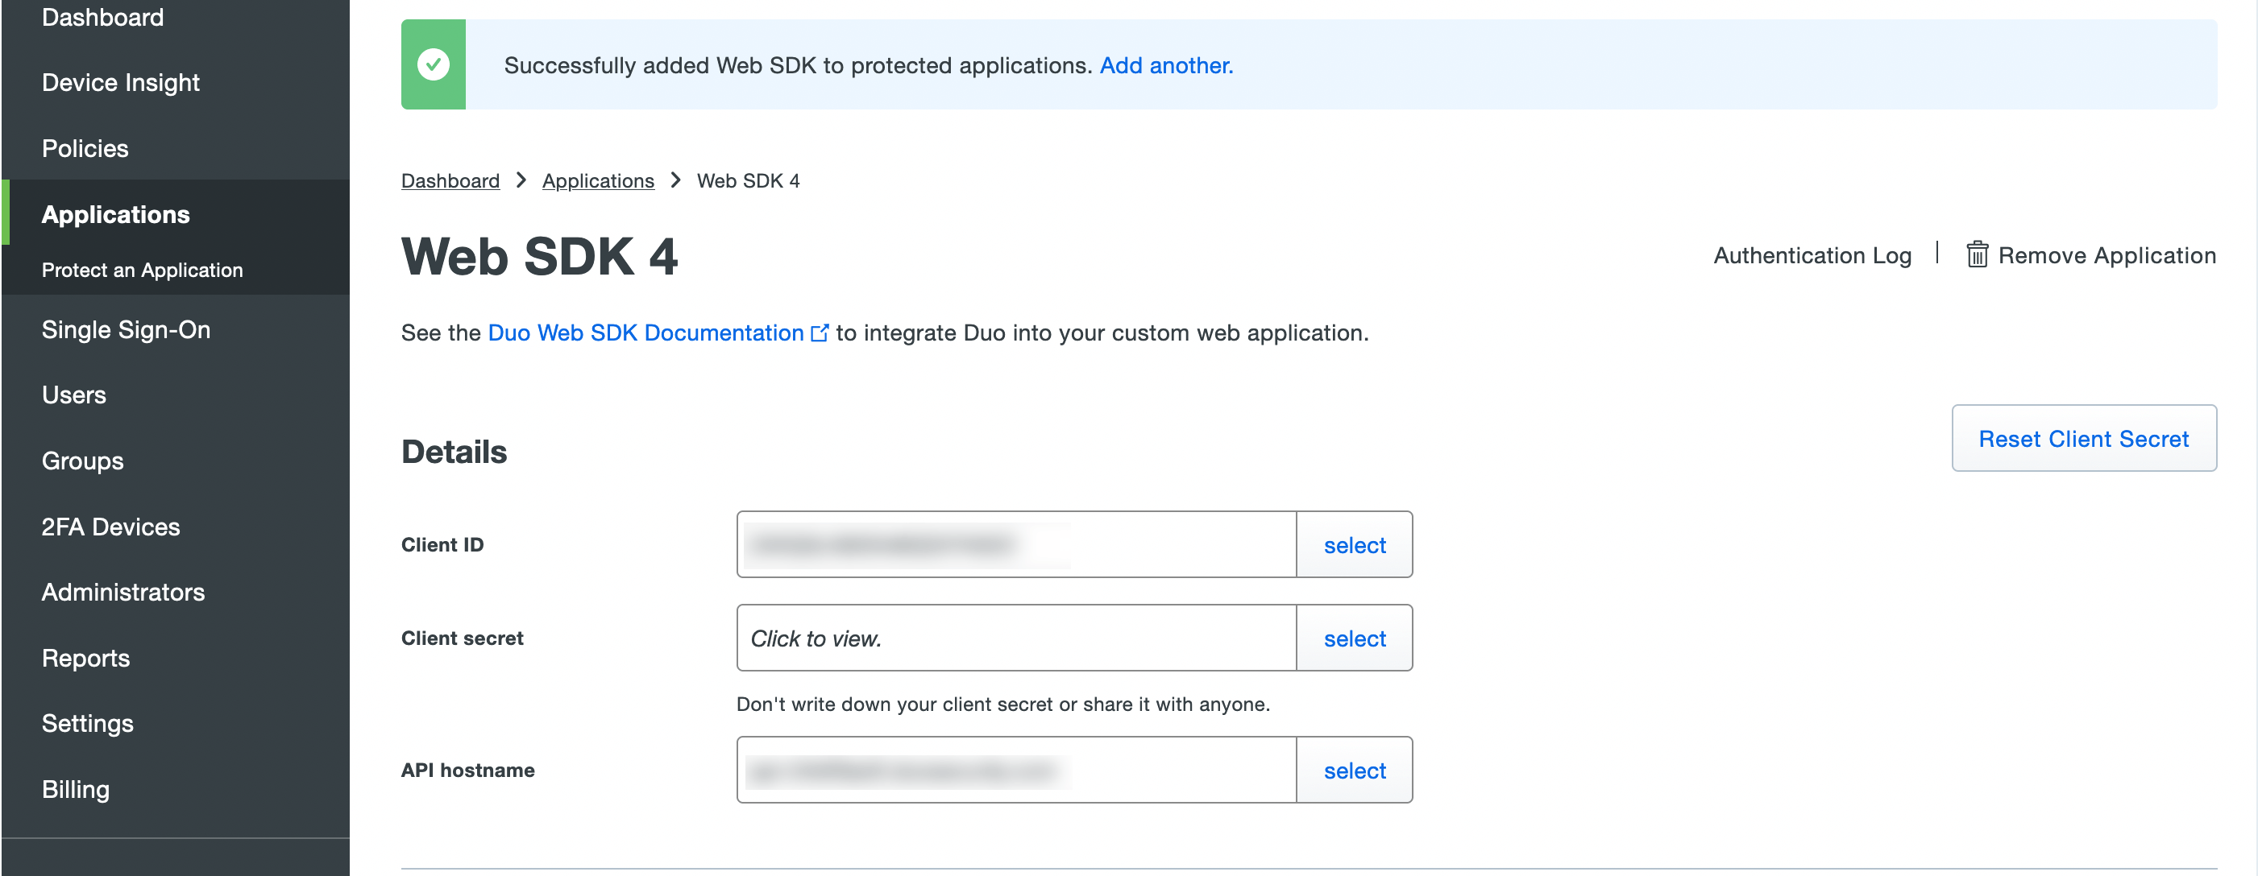Click the Add another link

[x=1166, y=65]
